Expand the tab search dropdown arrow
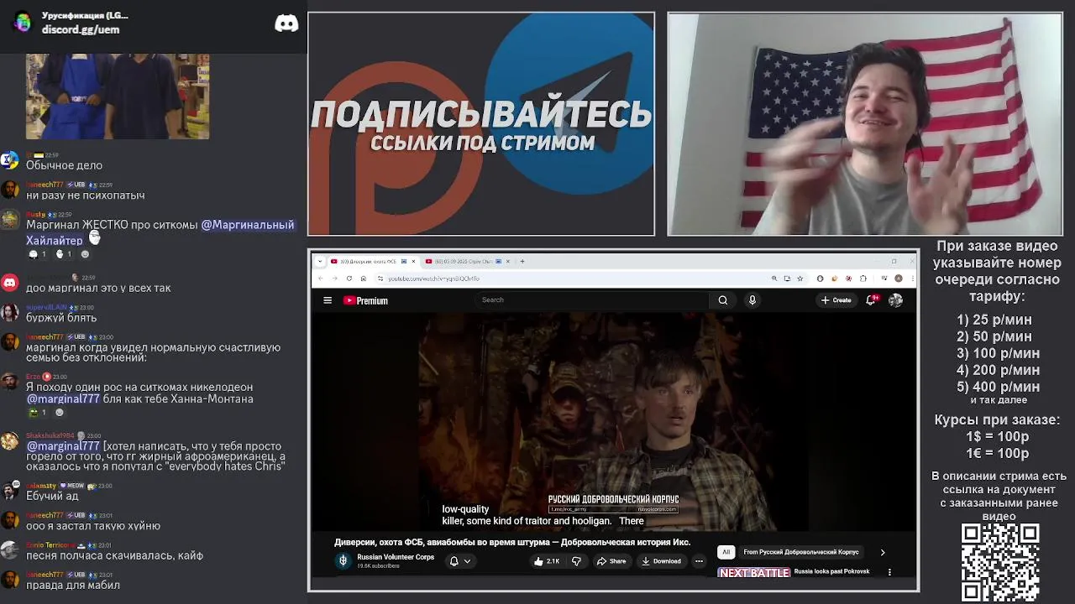The width and height of the screenshot is (1075, 604). (x=320, y=261)
